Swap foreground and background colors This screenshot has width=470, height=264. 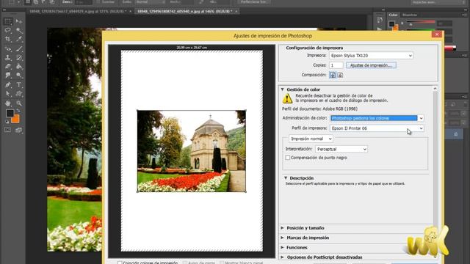tap(18, 111)
